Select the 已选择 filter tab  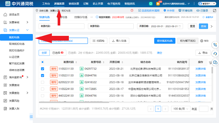tap(58, 53)
